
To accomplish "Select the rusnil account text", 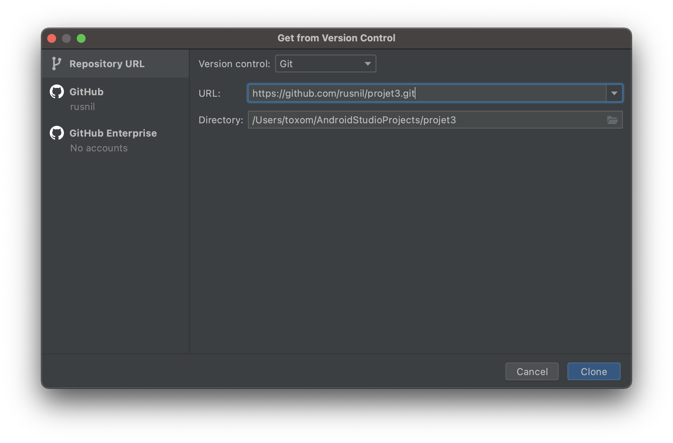I will 83,107.
